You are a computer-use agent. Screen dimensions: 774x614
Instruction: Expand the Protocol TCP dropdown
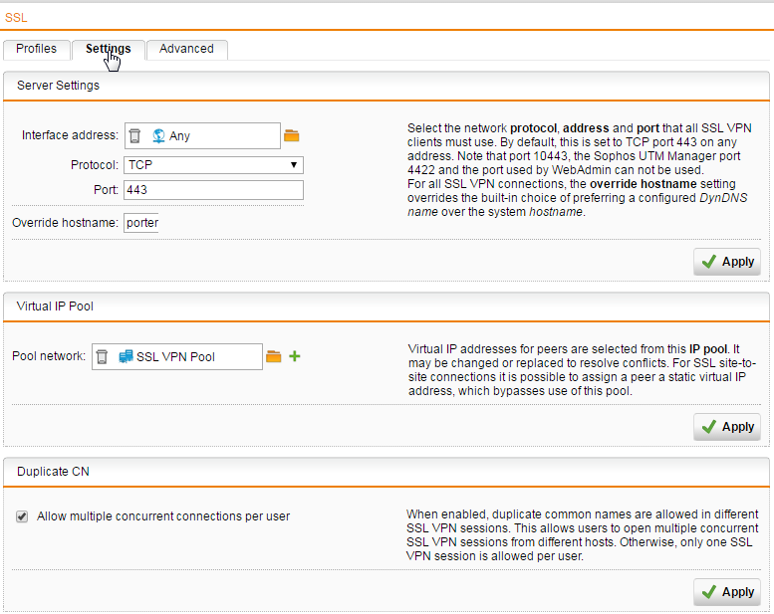pos(213,165)
